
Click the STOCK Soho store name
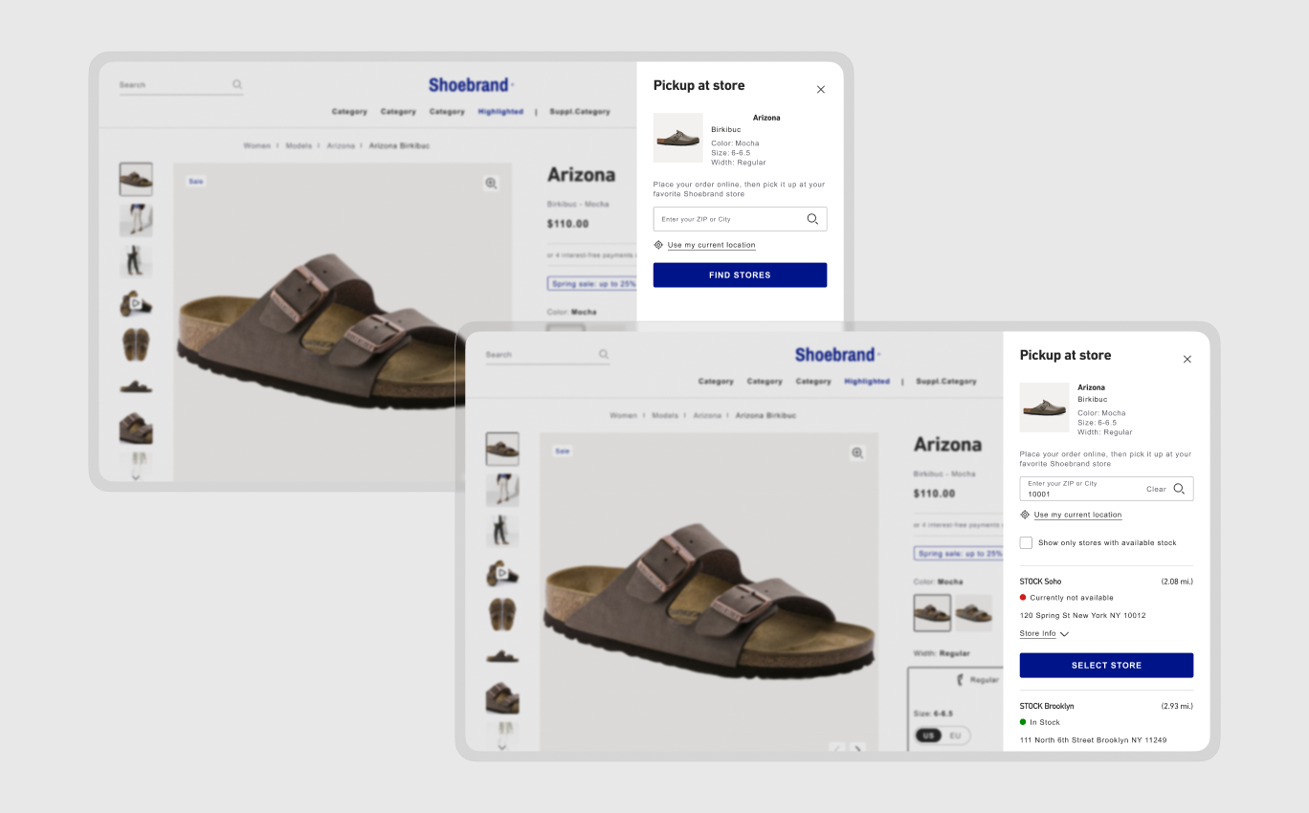click(1040, 582)
